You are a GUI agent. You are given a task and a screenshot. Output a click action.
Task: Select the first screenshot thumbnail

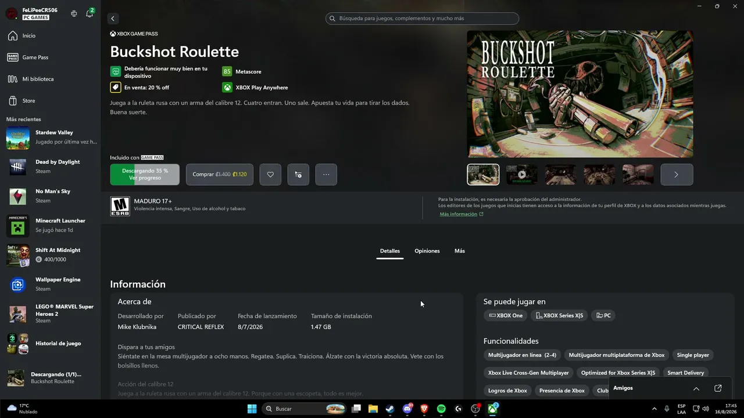pos(483,174)
